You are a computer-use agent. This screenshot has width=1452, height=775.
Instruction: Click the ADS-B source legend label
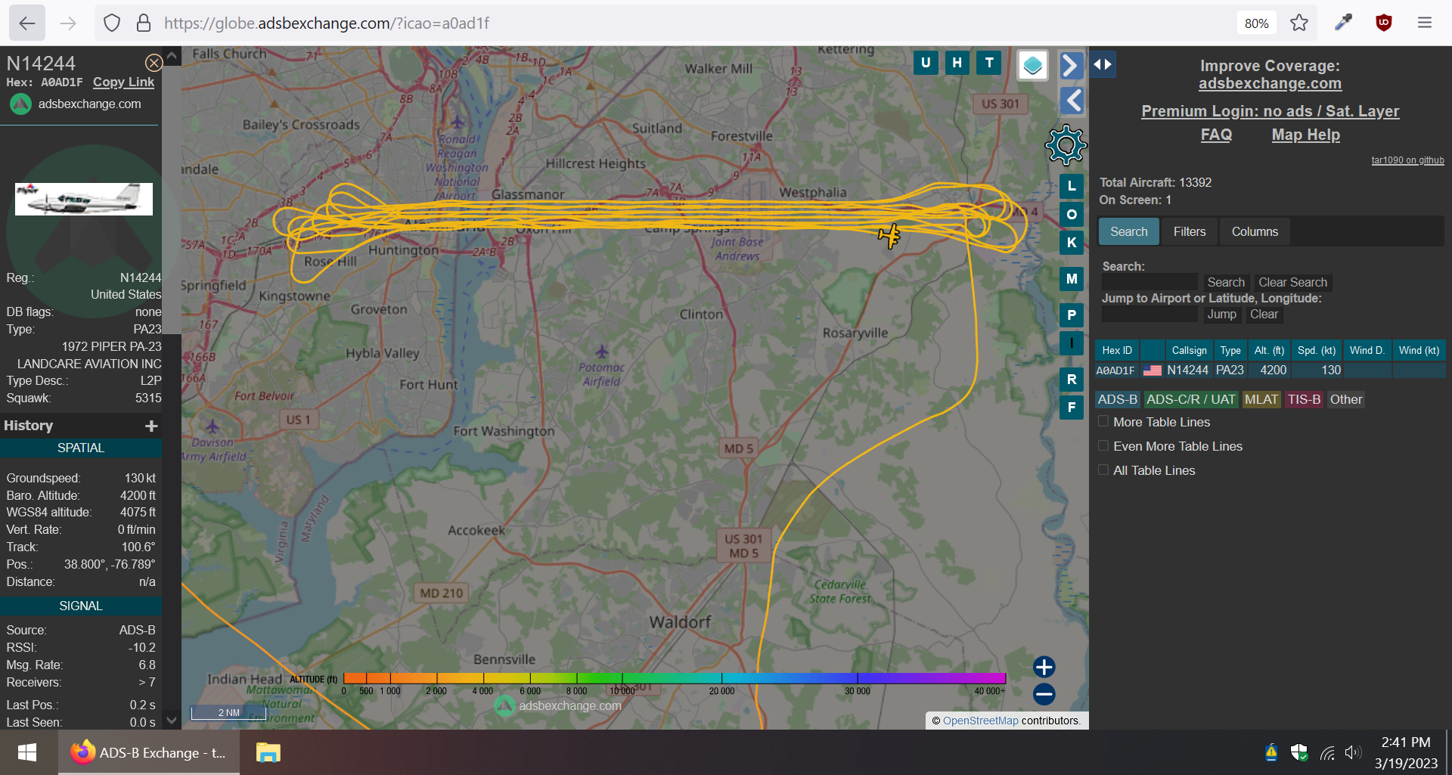tap(1118, 400)
